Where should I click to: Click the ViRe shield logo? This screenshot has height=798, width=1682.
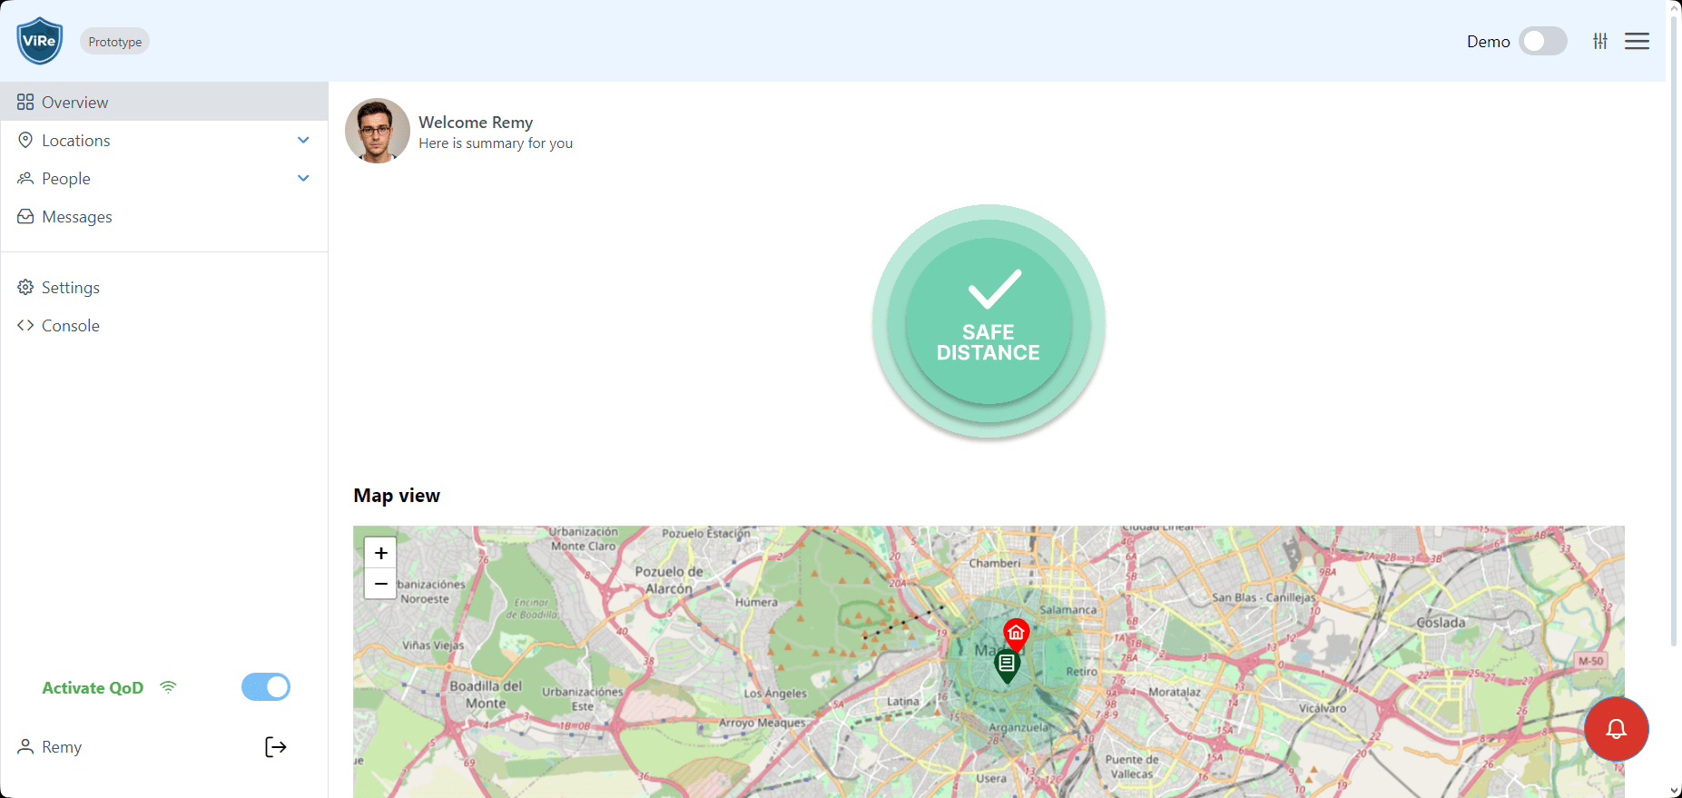pos(40,41)
